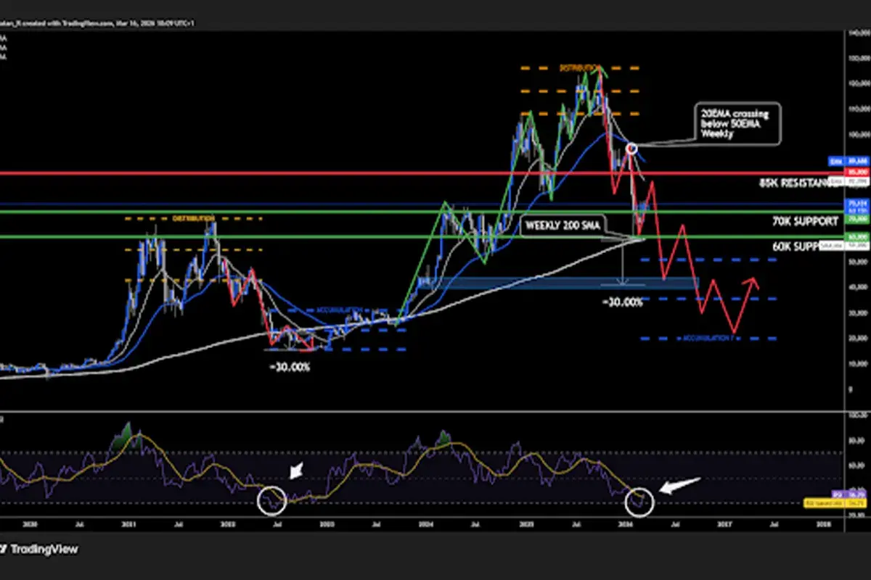
Task: Click left white circle on RSI pane
Action: pos(272,500)
